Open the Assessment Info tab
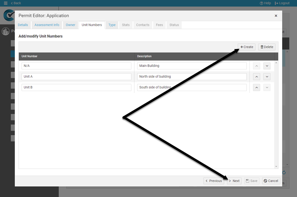Viewport: 297px width, 197px height. tap(47, 25)
